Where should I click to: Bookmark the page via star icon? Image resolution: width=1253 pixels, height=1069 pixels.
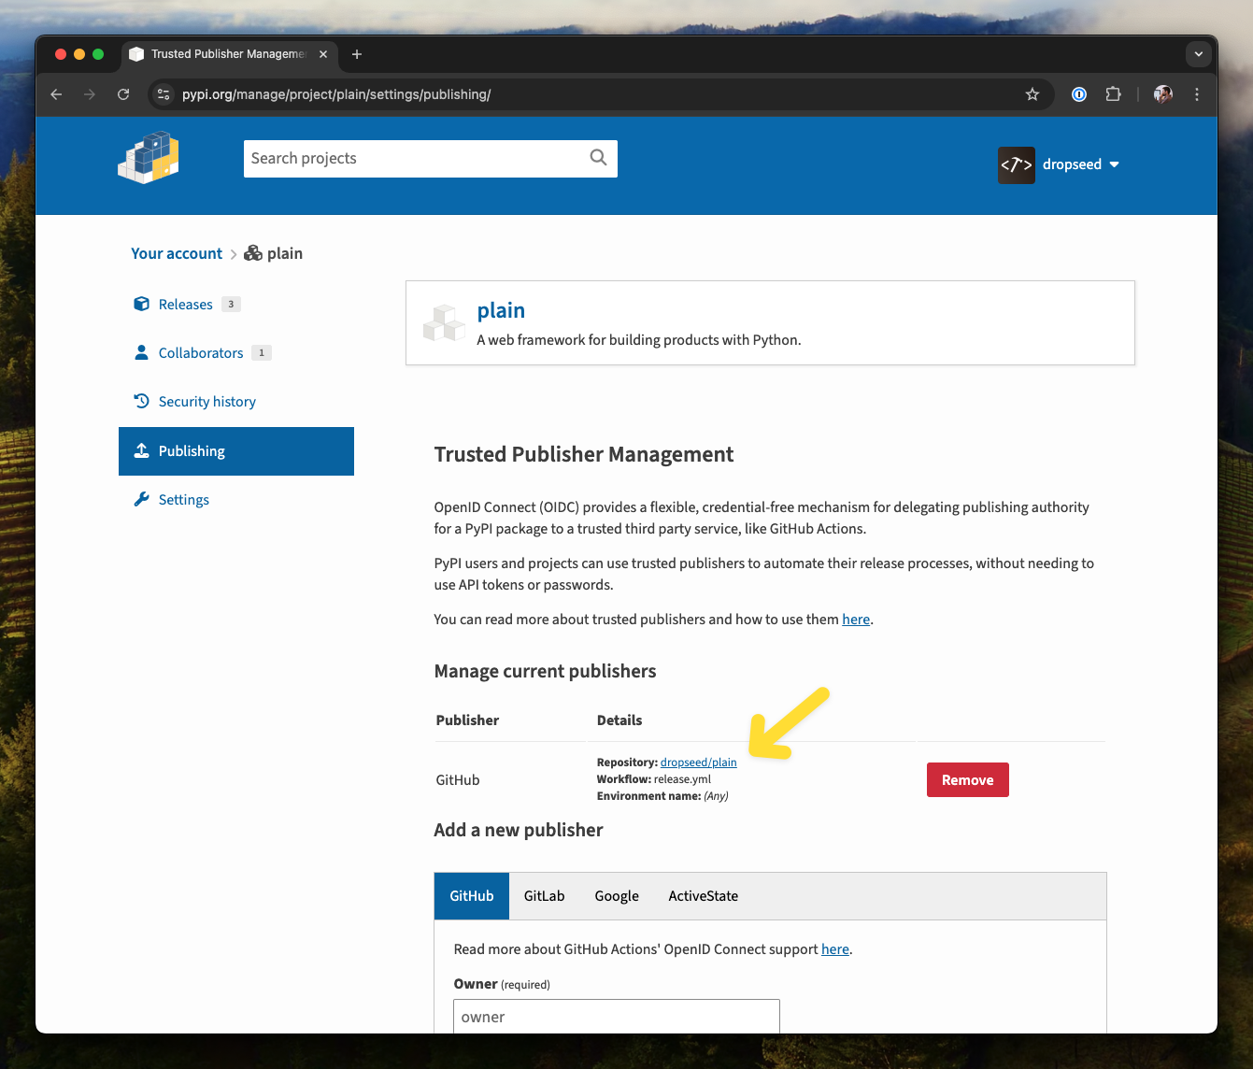click(x=1032, y=94)
